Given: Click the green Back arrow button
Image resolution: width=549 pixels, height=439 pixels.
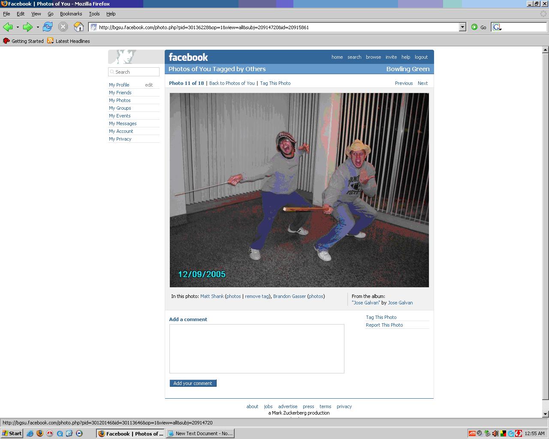Looking at the screenshot, I should (x=8, y=27).
